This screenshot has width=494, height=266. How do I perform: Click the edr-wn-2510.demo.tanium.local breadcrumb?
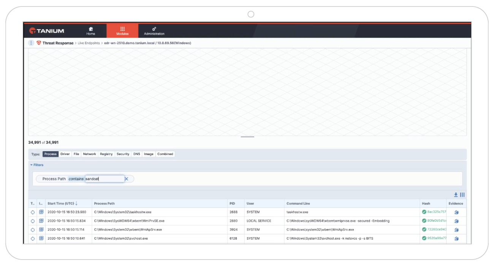point(147,43)
